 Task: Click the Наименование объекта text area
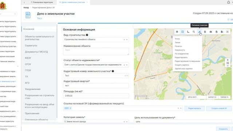pyautogui.click(x=96, y=51)
